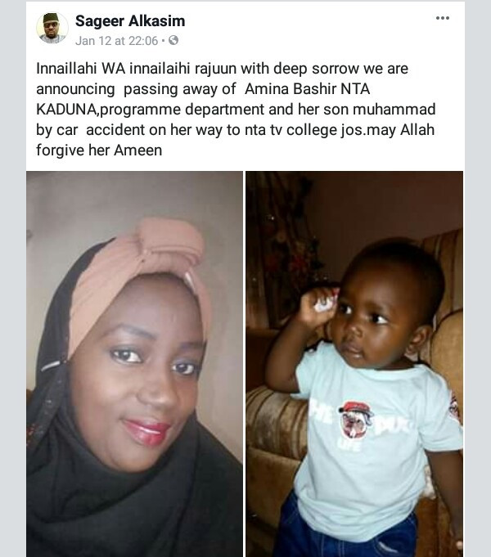Click the word muhammad in the post
The height and width of the screenshot is (557, 491).
[394, 110]
